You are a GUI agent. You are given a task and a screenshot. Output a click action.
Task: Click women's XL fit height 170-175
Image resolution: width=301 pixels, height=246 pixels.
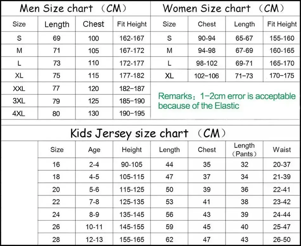tap(282, 76)
